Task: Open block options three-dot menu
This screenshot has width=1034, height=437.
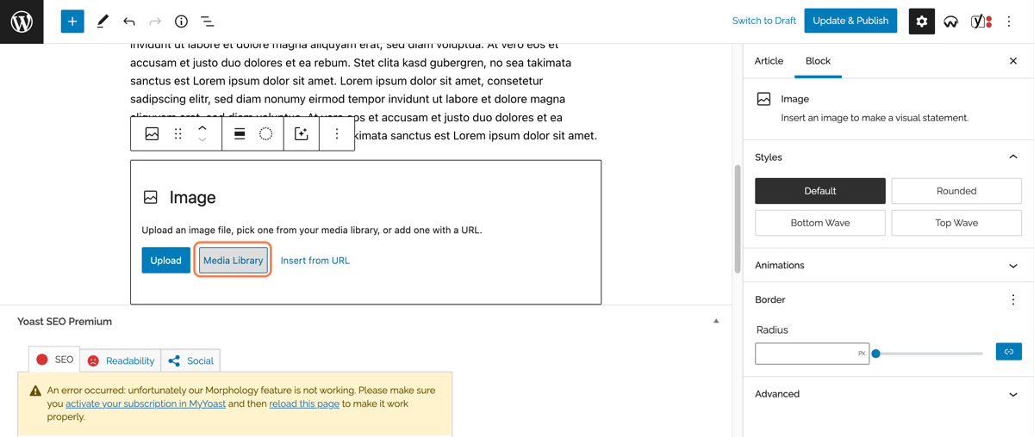Action: 337,134
